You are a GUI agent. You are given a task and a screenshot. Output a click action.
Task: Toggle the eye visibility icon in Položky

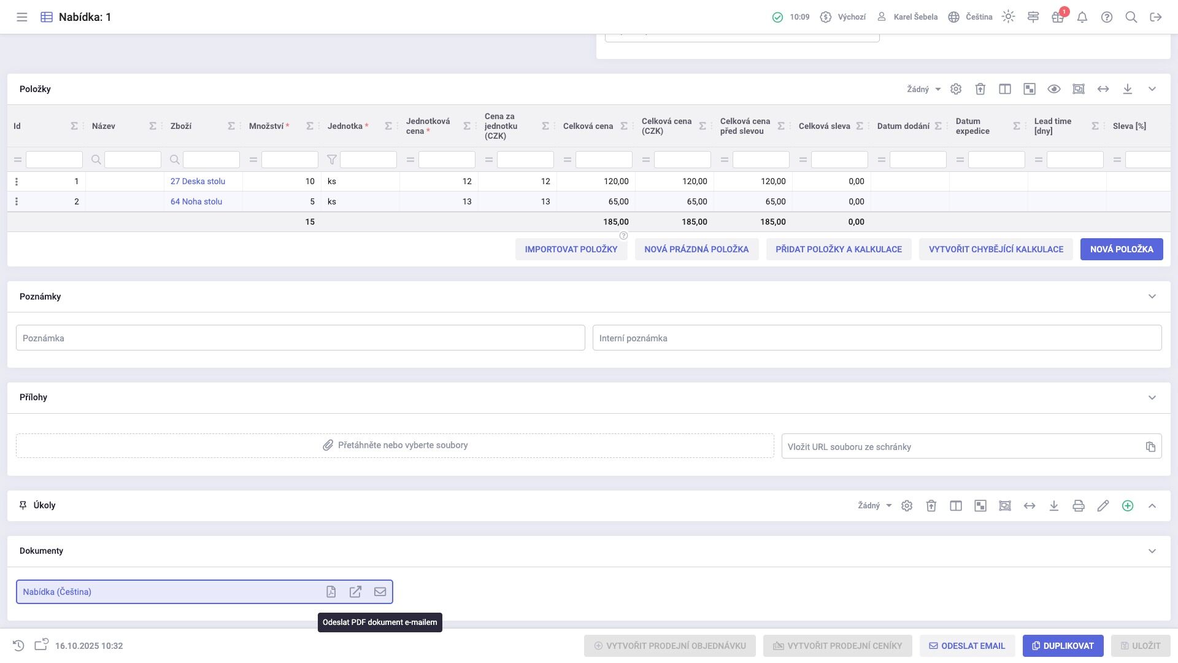[x=1053, y=89]
